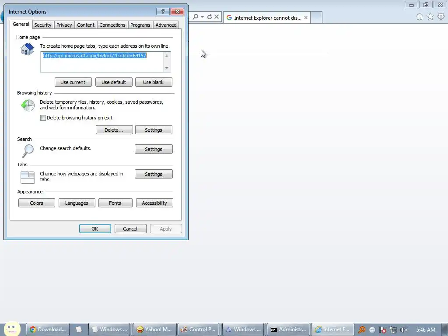Viewport: 448px width, 336px height.
Task: Open the Tools gear icon
Action: click(x=441, y=17)
